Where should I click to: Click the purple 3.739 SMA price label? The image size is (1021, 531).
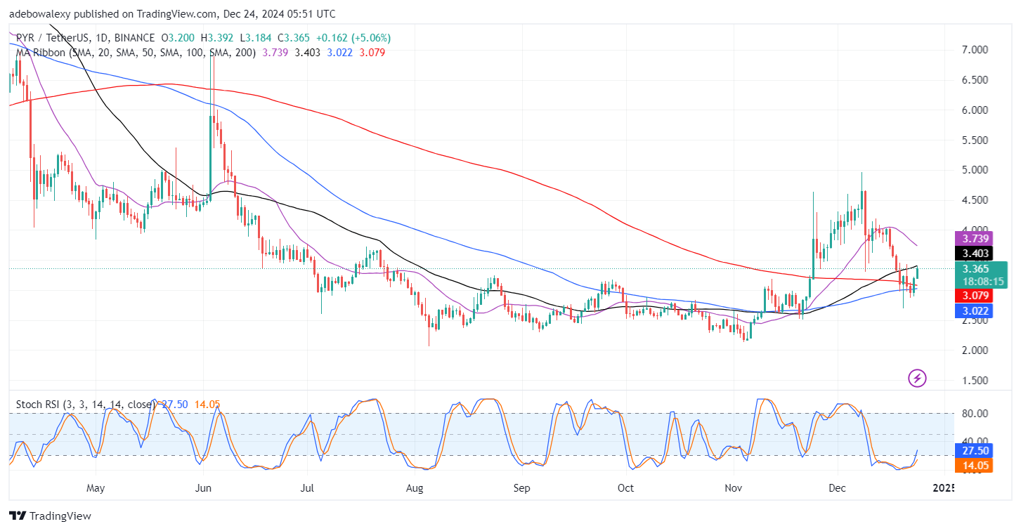[973, 239]
